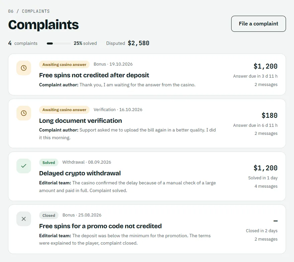Click '2 messages' under Answer due in 3 d
Viewport: 294px width, 262px height.
[x=266, y=85]
